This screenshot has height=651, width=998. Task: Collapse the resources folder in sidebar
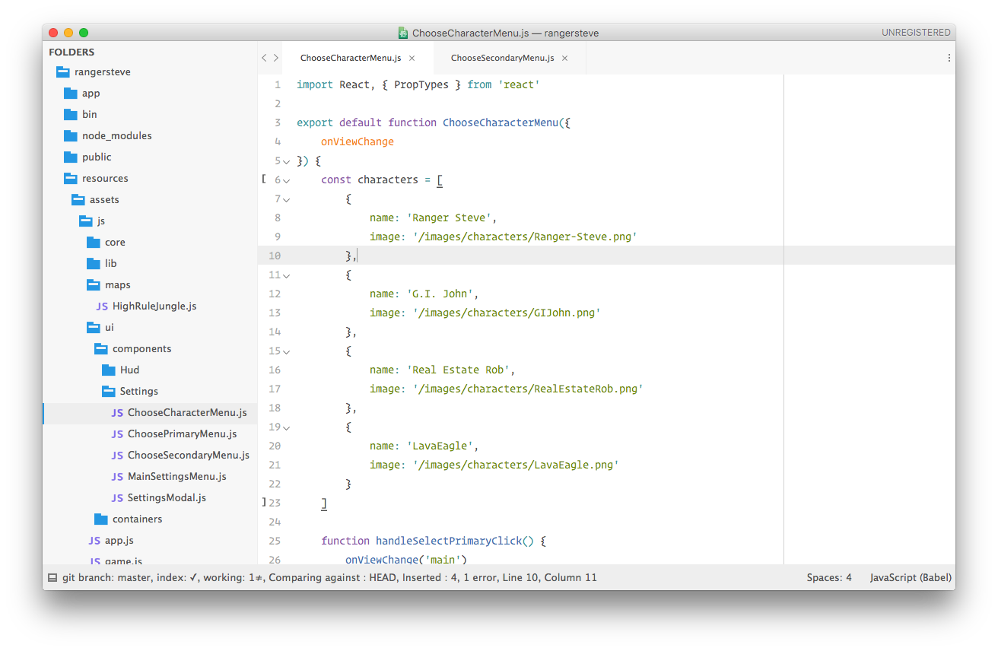[71, 179]
